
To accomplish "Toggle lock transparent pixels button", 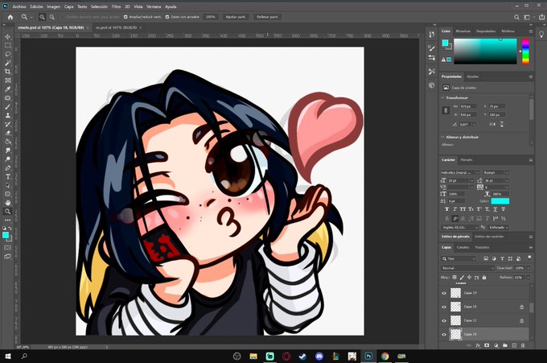I will pos(454,278).
